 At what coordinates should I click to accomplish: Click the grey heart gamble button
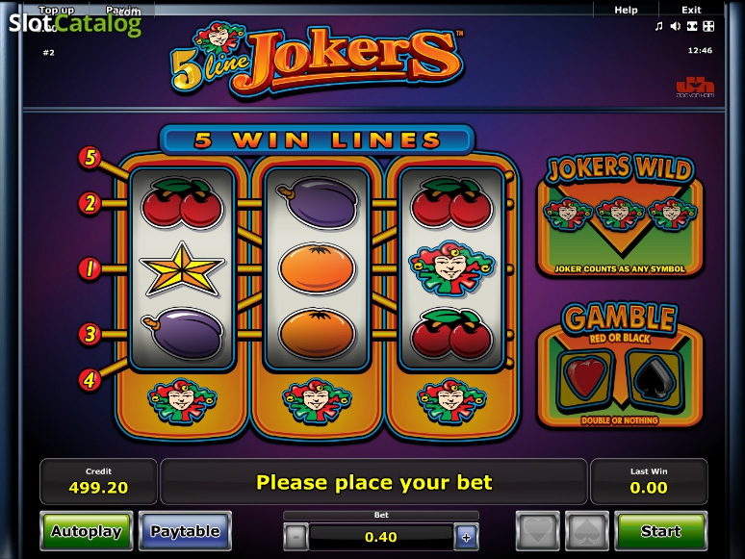[538, 531]
